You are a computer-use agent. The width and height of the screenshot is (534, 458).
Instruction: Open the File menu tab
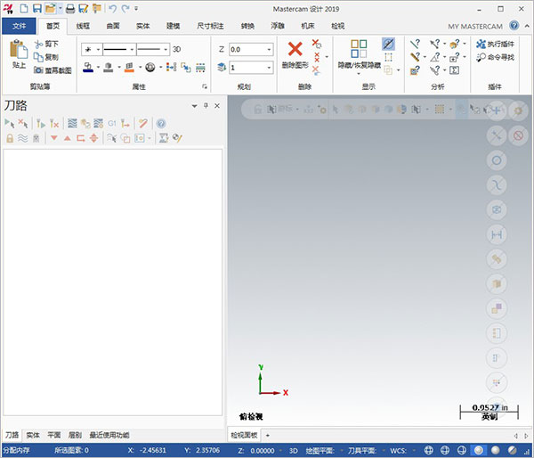coord(19,26)
